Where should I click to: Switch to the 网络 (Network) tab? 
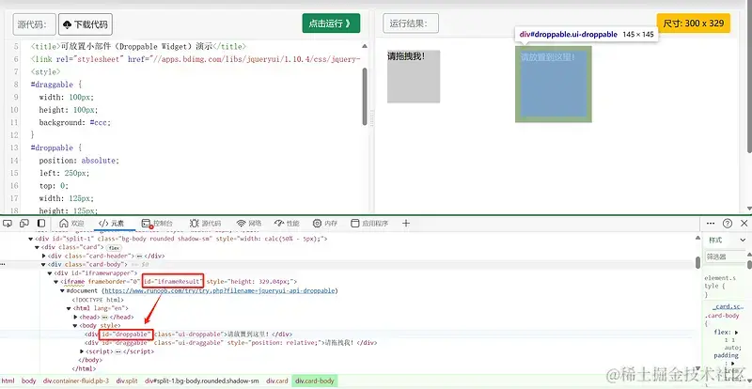[x=249, y=224]
